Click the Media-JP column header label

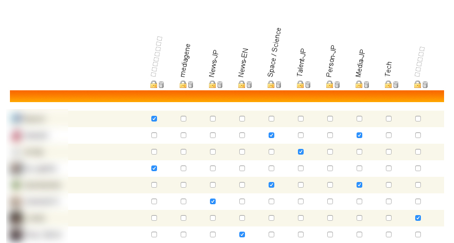point(360,64)
